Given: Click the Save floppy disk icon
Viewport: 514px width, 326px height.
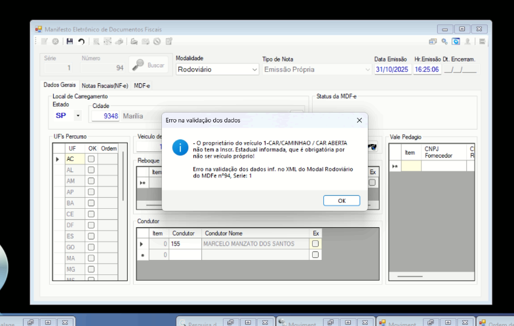Looking at the screenshot, I should tap(69, 41).
